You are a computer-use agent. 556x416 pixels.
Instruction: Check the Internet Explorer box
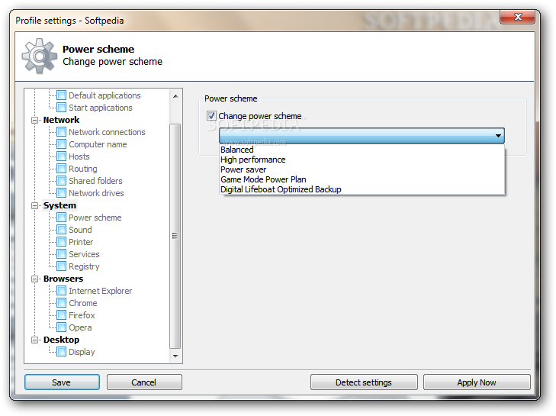point(61,290)
